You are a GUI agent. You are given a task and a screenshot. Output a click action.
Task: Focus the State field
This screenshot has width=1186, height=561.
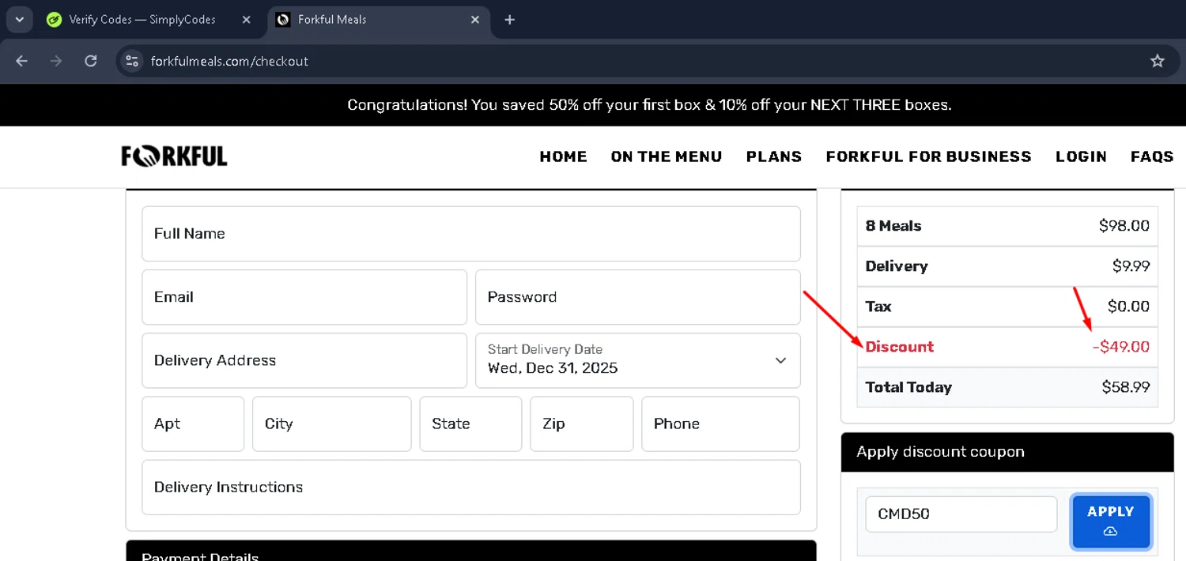(x=470, y=424)
